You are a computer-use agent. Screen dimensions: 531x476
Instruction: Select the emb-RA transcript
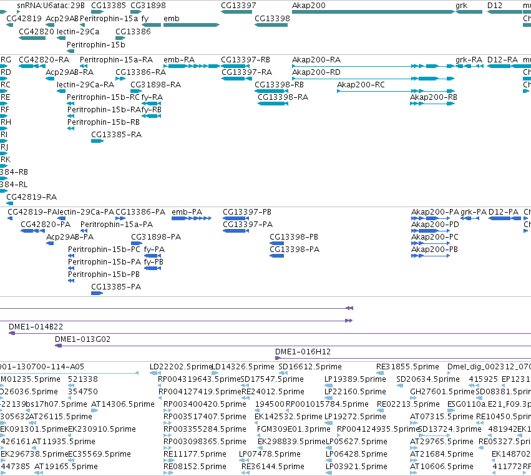[x=192, y=66]
